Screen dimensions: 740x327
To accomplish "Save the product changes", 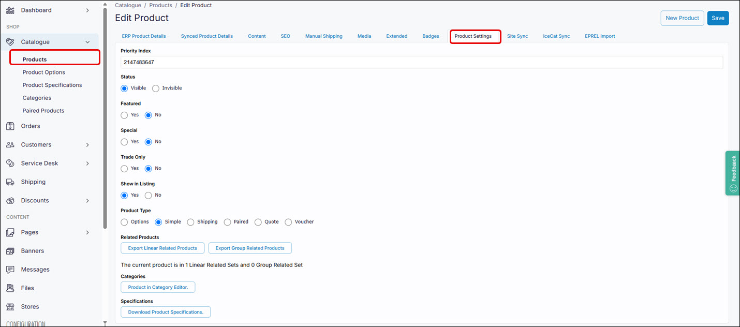I will [718, 18].
